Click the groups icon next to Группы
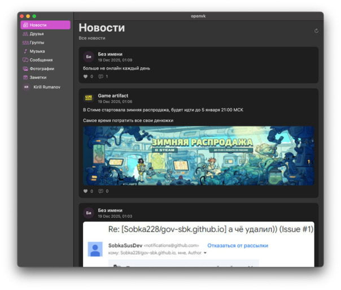The height and width of the screenshot is (290, 341). click(25, 42)
